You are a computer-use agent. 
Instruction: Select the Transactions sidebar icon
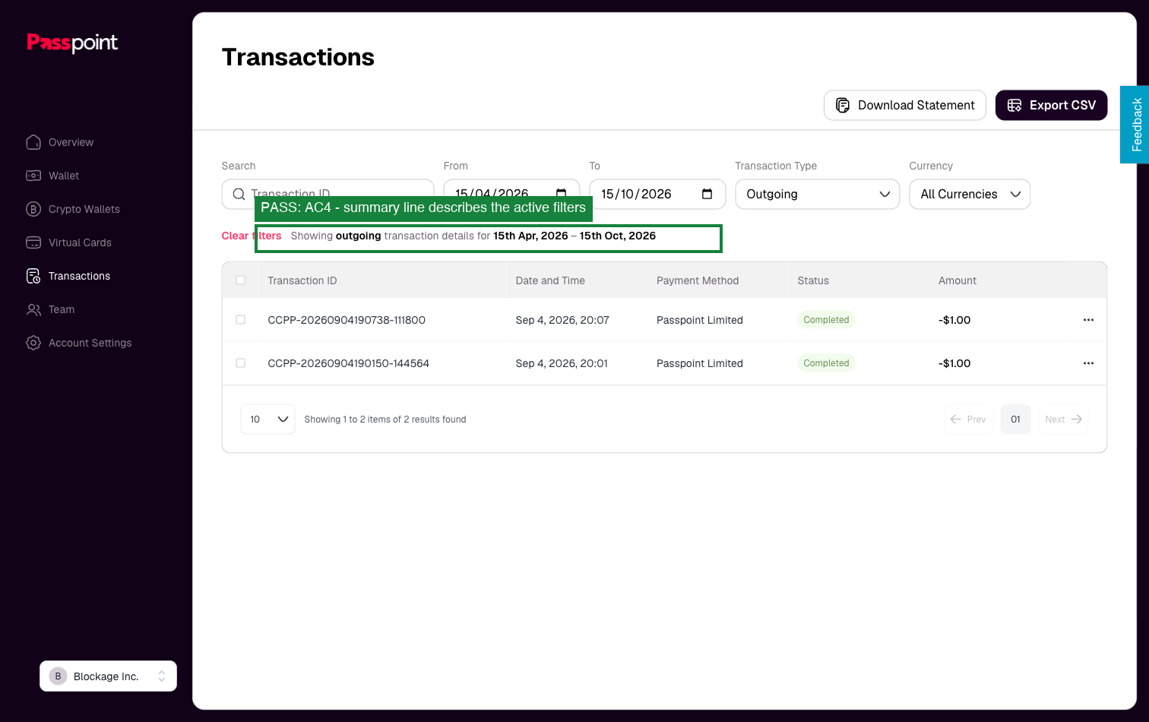click(33, 276)
